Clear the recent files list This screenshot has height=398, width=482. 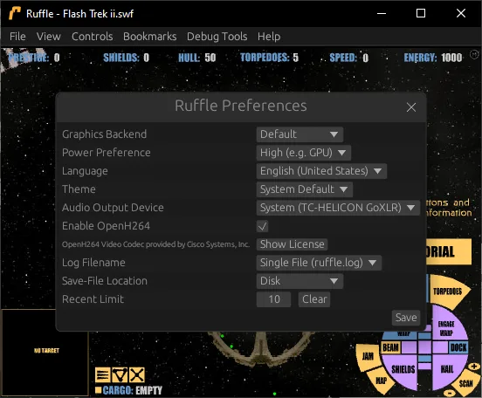pyautogui.click(x=314, y=299)
